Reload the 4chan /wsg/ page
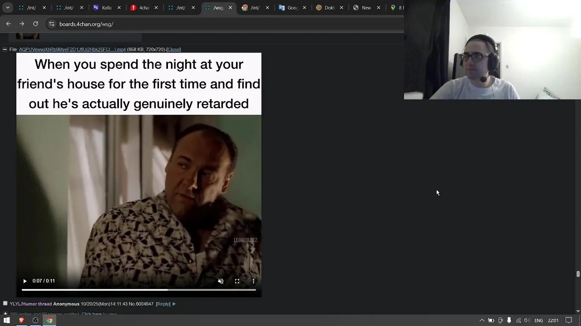Image resolution: width=581 pixels, height=326 pixels. pyautogui.click(x=35, y=24)
